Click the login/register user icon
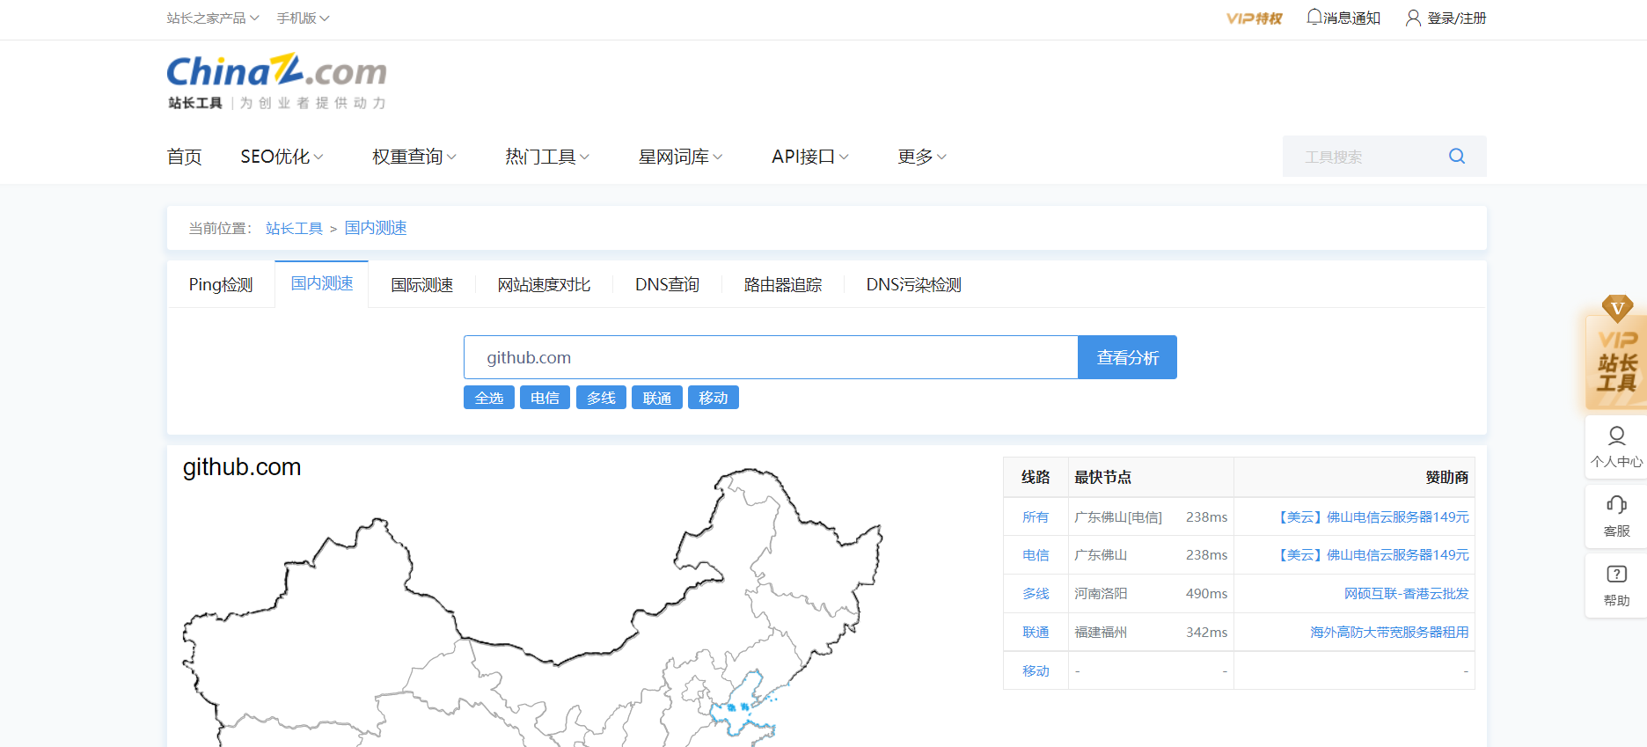Image resolution: width=1647 pixels, height=747 pixels. (1413, 18)
